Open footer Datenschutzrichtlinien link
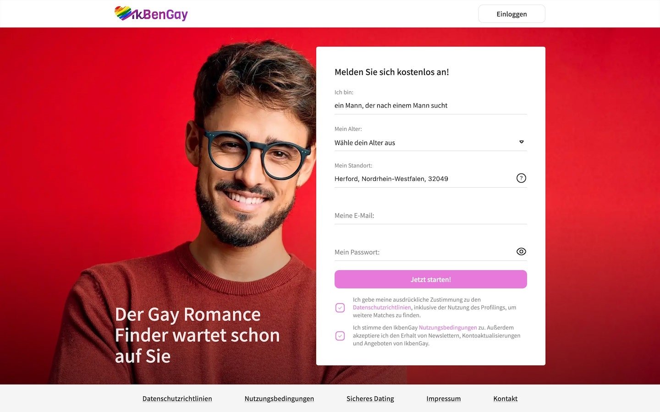660x412 pixels. click(177, 399)
